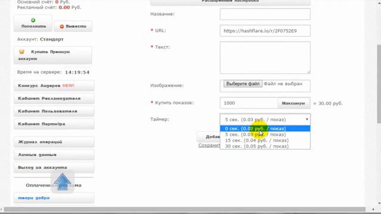Click the Расширенные настройки header button
This screenshot has height=214, width=381.
coord(230,2)
